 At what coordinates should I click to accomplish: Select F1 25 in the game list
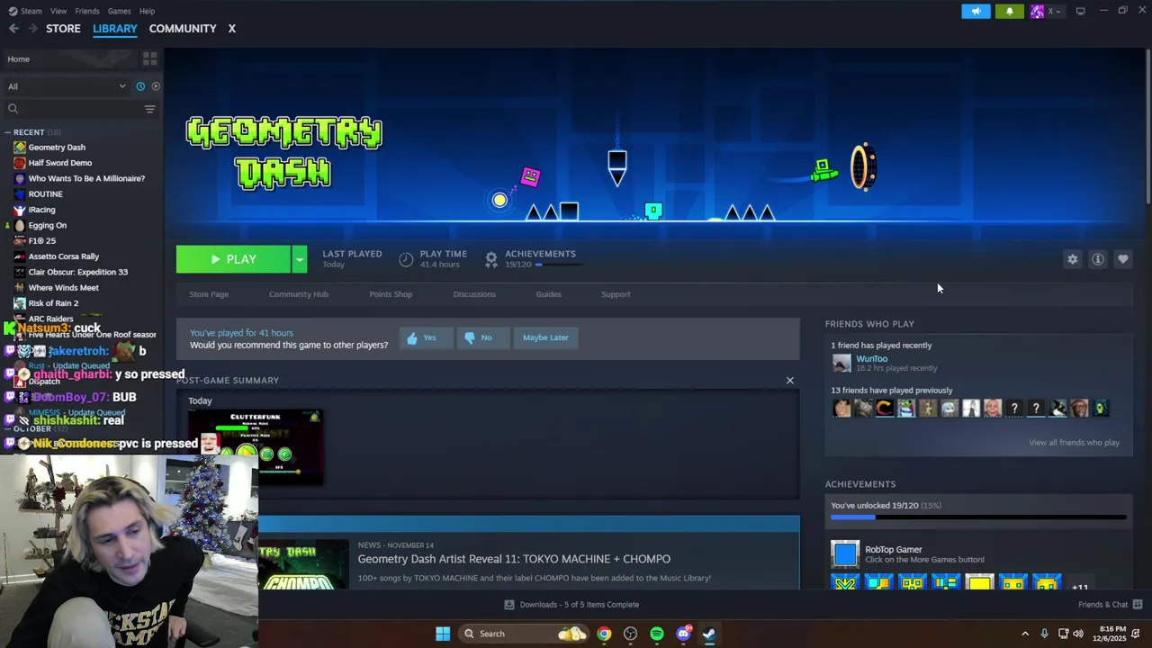pyautogui.click(x=41, y=241)
